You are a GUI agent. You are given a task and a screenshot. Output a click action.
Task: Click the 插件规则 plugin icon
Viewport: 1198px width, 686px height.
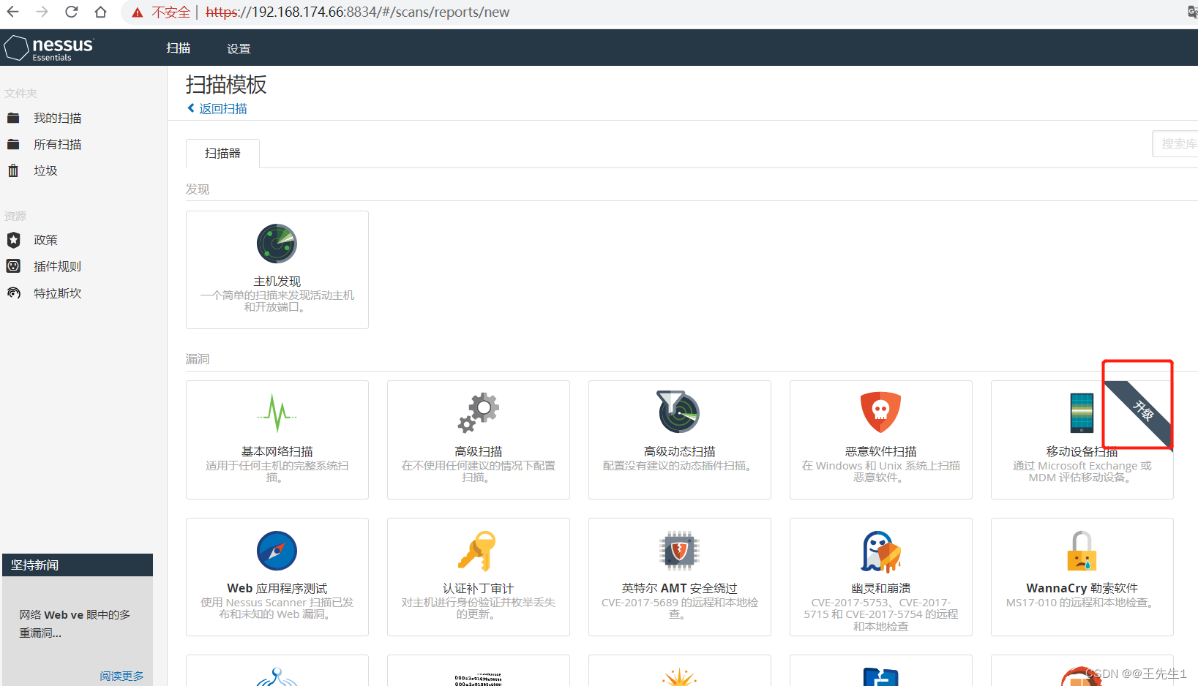tap(13, 266)
